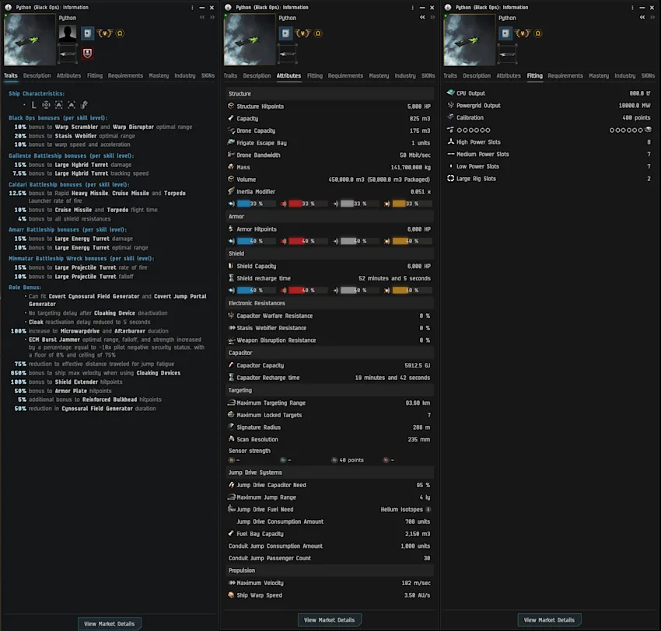Click the Large Rig Slots icon
This screenshot has width=661, height=631.
(x=450, y=178)
